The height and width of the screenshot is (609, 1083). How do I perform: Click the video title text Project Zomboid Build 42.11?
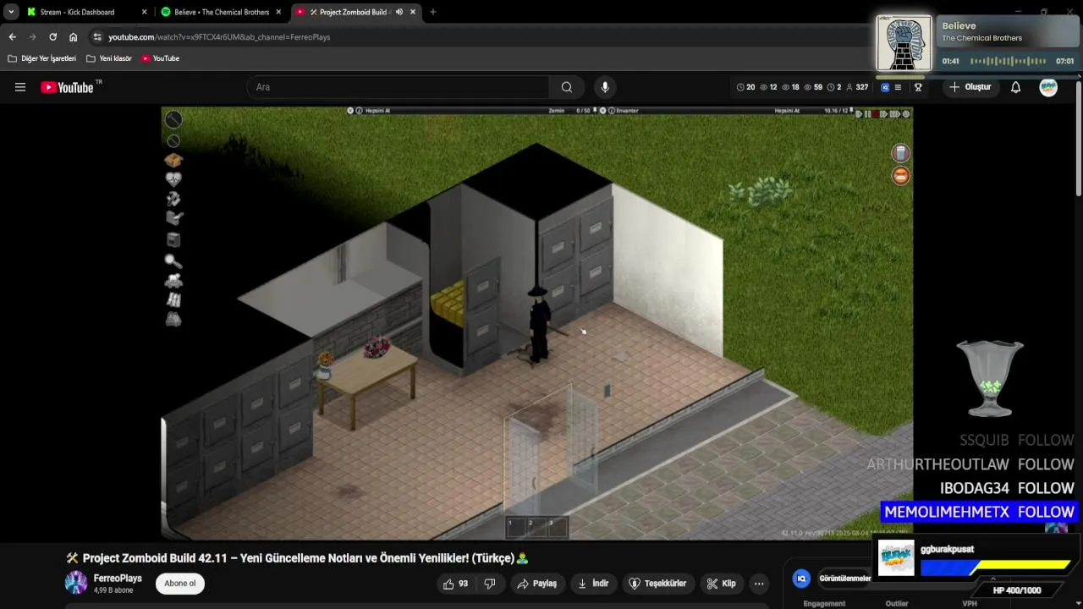point(298,558)
